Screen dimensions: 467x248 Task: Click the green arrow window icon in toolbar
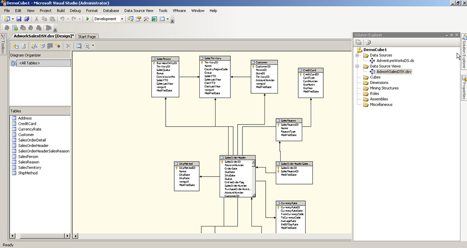pos(154,19)
